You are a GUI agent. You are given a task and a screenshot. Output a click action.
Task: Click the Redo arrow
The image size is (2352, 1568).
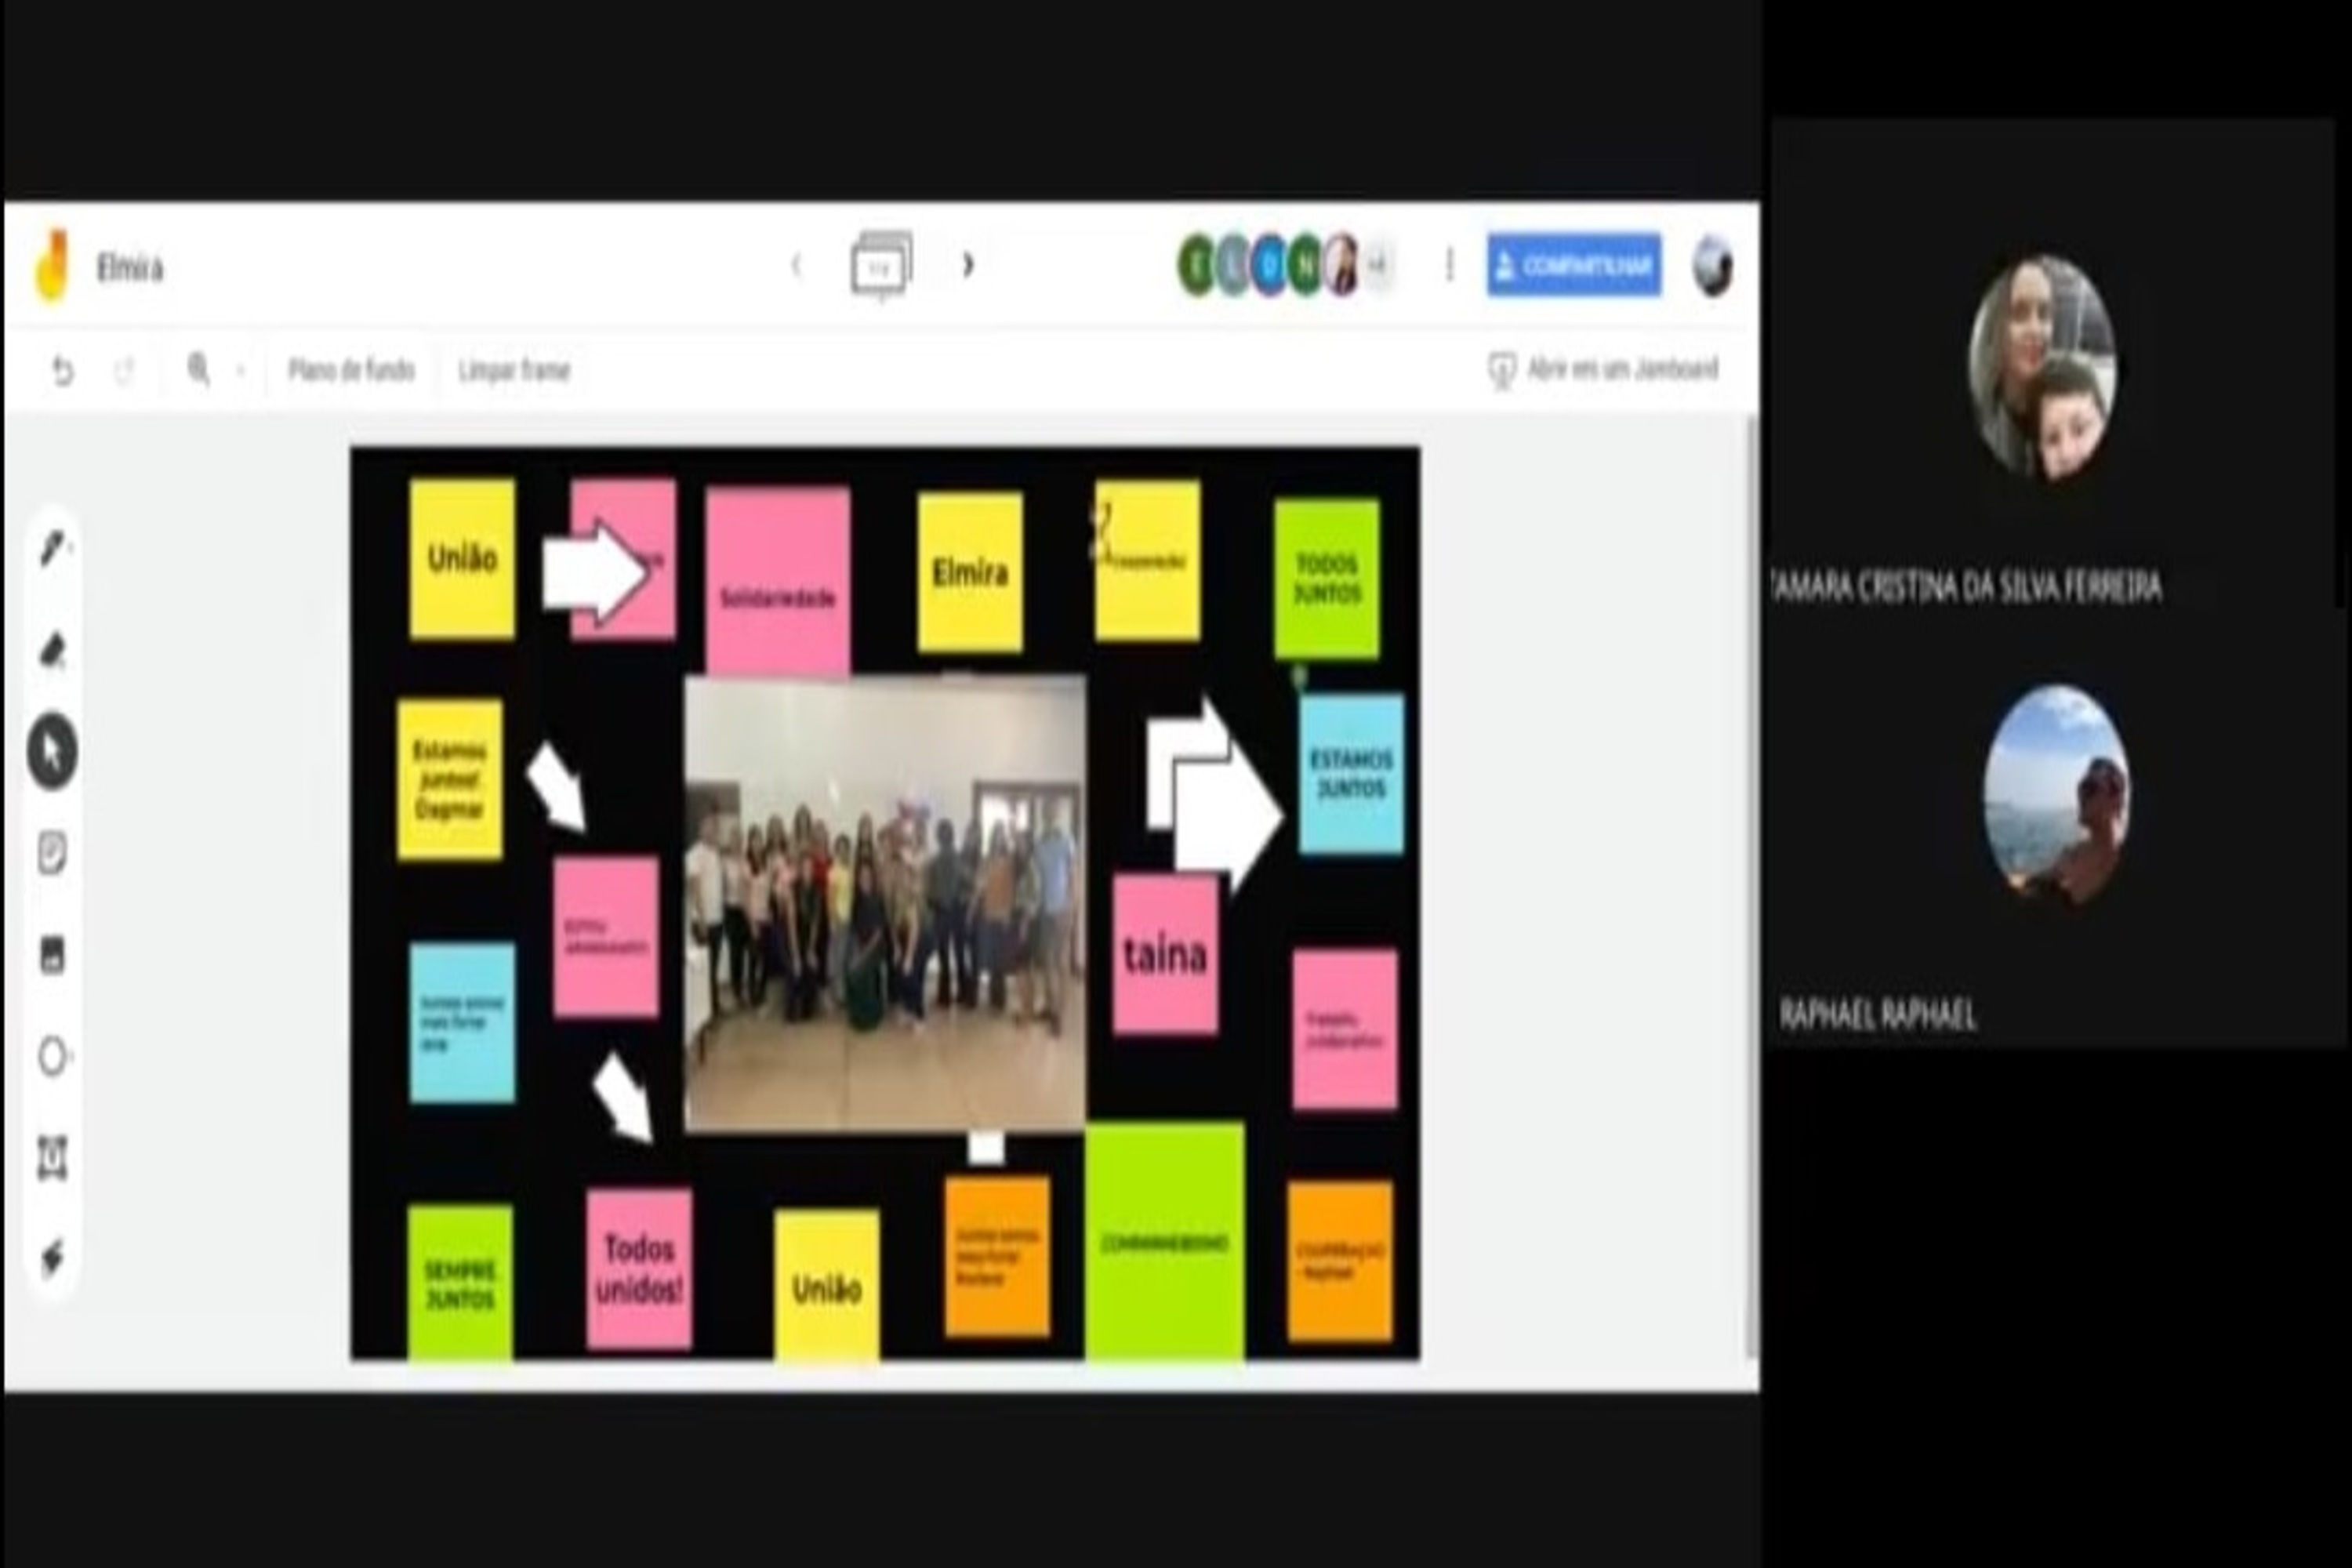coord(124,371)
